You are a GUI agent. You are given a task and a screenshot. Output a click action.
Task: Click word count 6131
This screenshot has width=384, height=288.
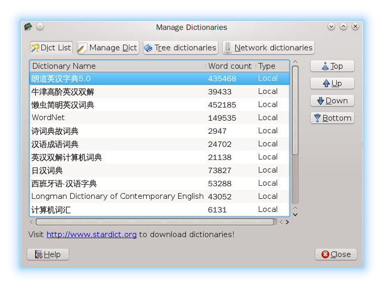[217, 210]
